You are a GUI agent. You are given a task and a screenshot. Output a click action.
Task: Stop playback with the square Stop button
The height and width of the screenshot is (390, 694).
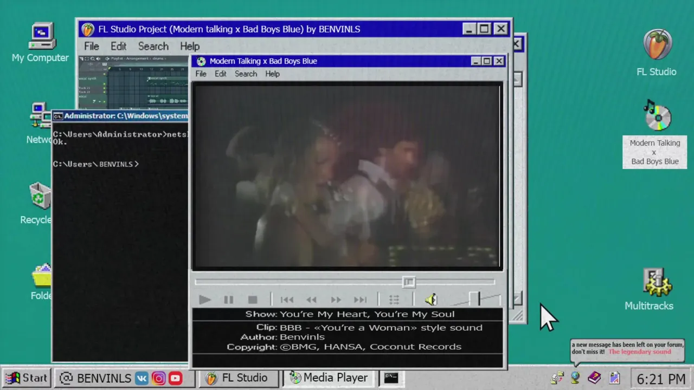tap(252, 300)
